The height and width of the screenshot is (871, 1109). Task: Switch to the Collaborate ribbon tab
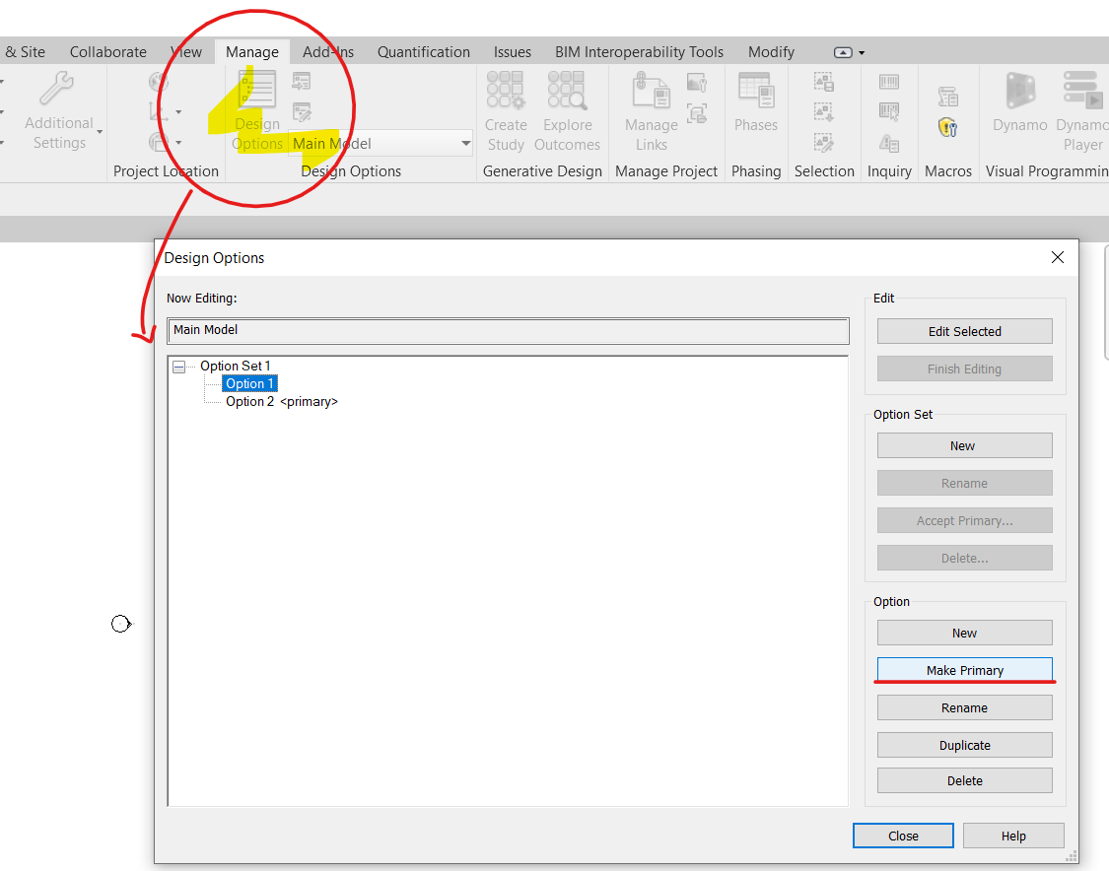pos(108,51)
